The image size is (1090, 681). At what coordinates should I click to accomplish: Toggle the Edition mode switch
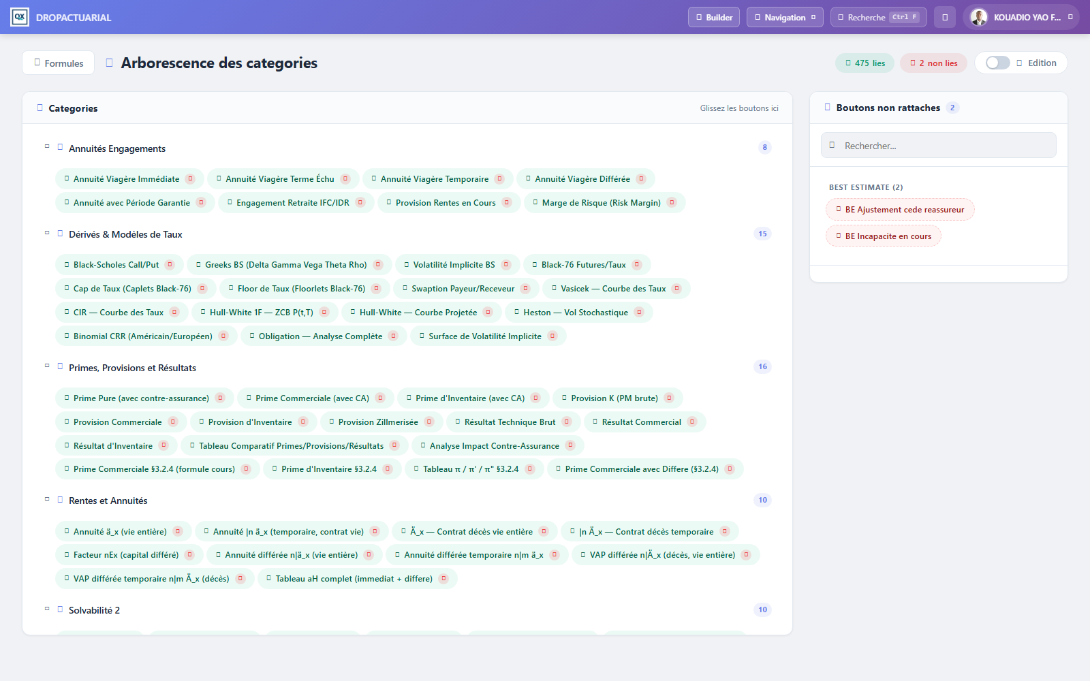click(998, 63)
